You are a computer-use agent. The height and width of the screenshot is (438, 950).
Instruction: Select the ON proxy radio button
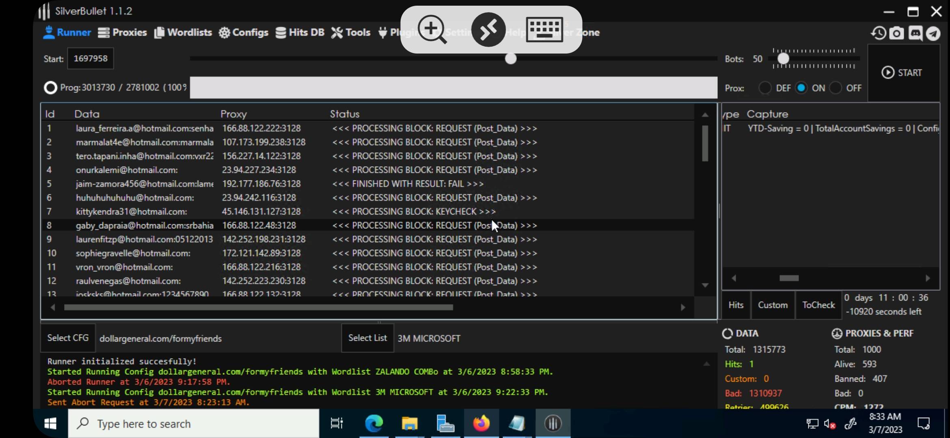(801, 88)
